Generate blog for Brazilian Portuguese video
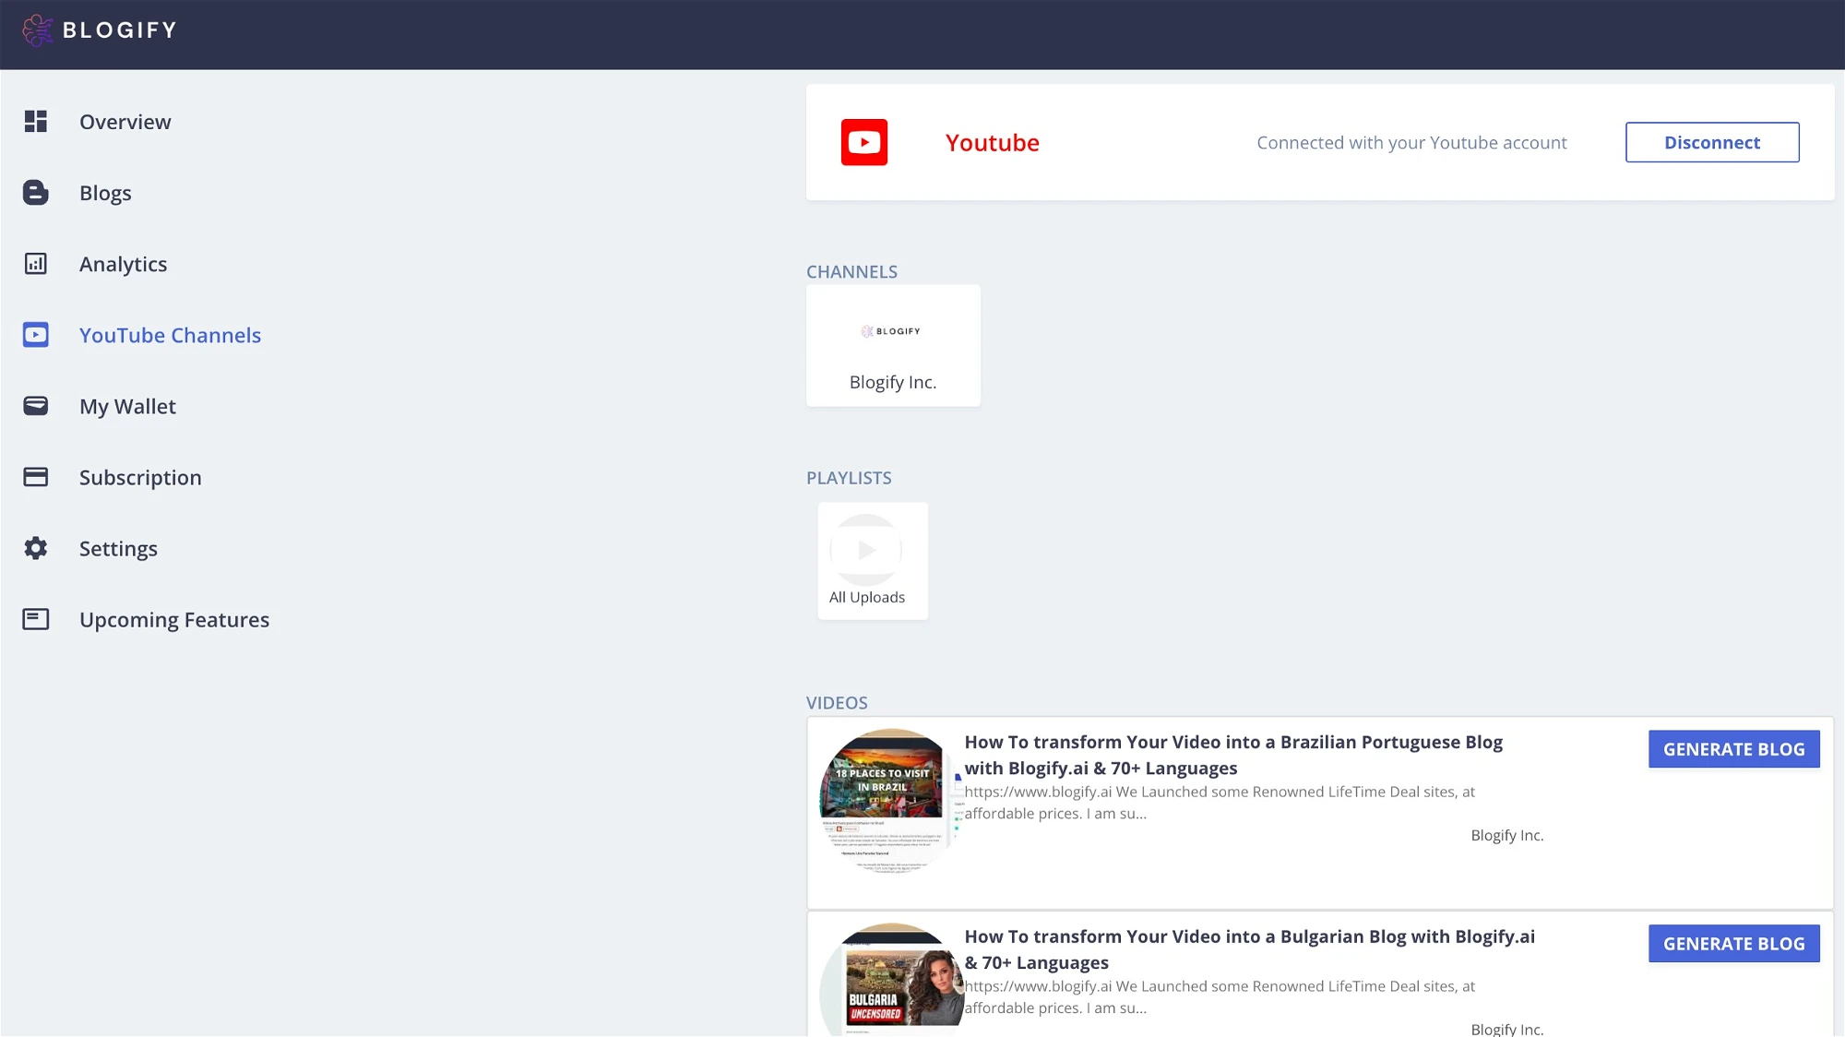The image size is (1845, 1037). (x=1734, y=749)
